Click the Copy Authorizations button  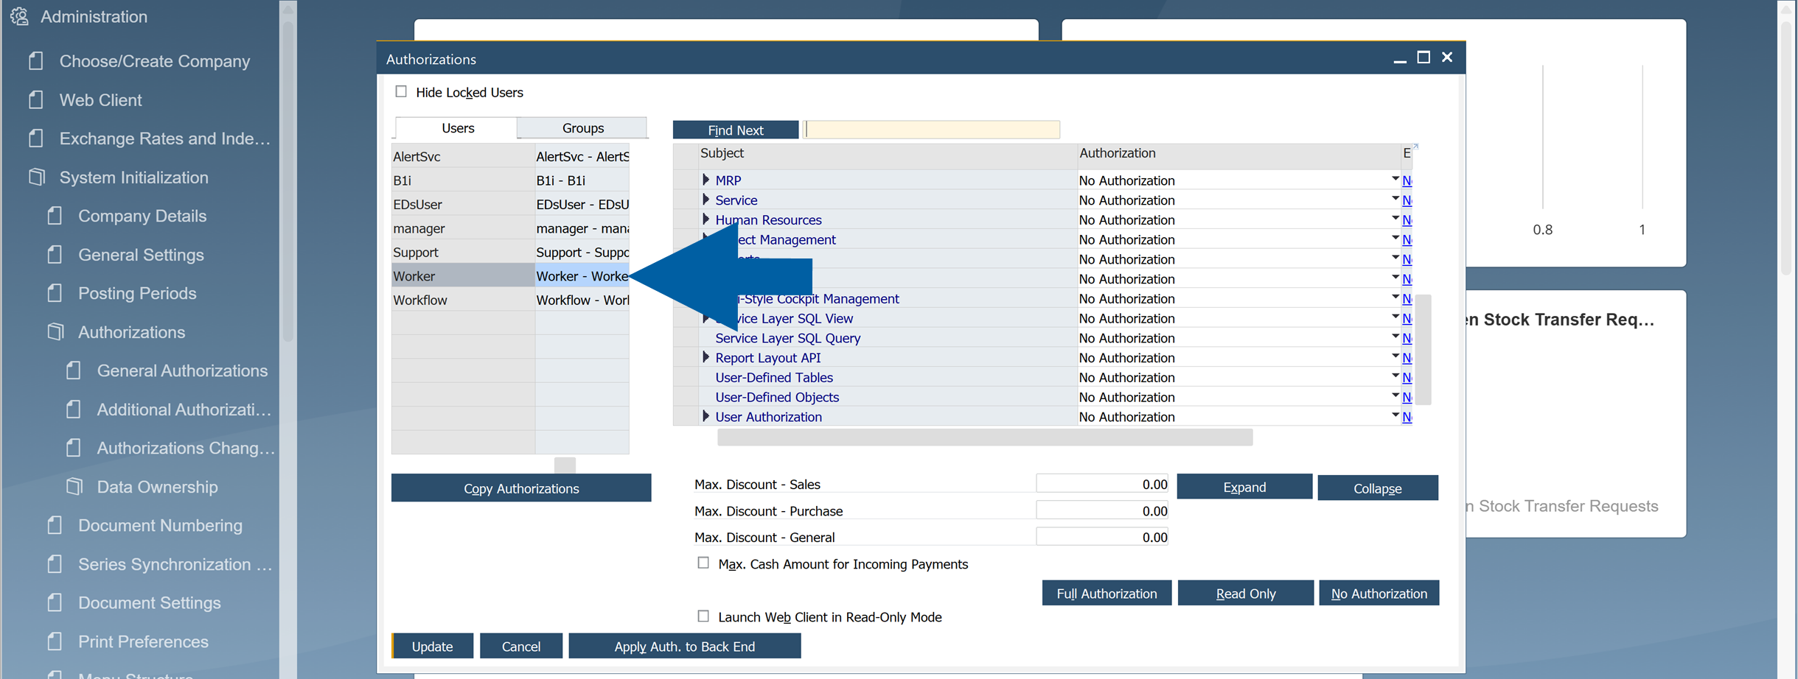pos(521,488)
